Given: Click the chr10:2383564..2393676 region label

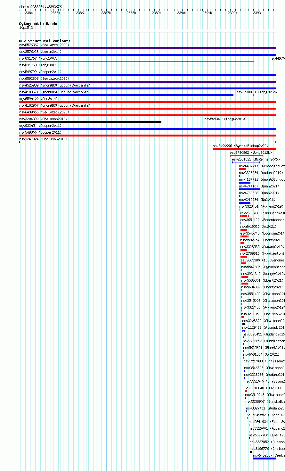Looking at the screenshot, I should pos(40,7).
